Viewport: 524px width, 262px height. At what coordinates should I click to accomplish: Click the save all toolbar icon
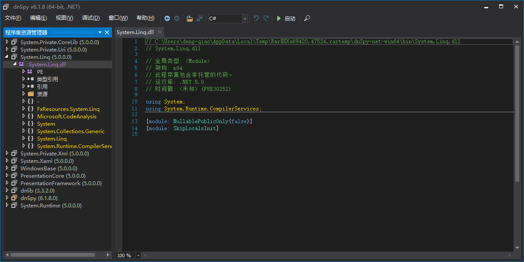pyautogui.click(x=200, y=18)
